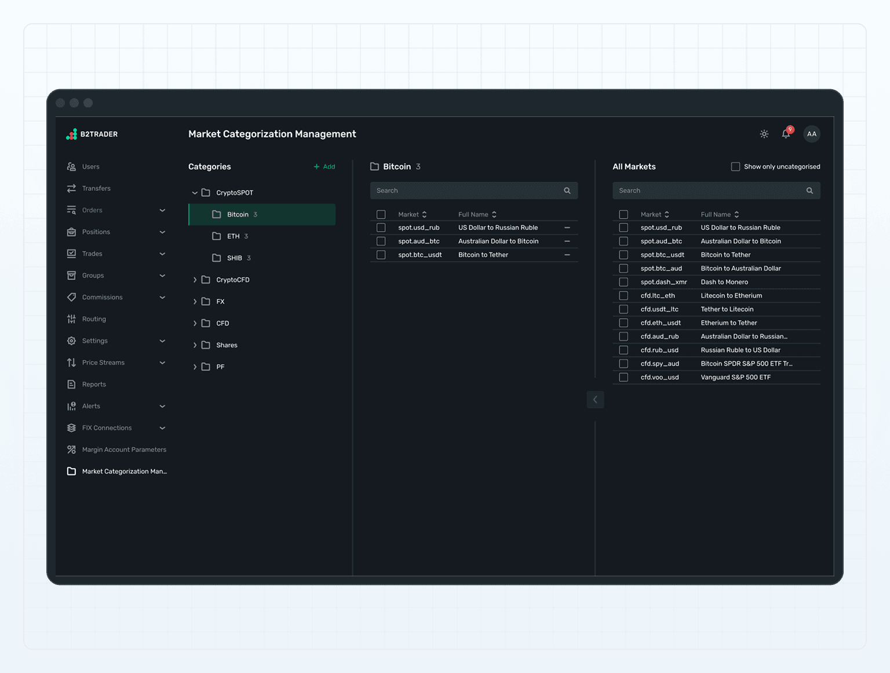Click the Transfers arrows icon in the sidebar
The image size is (890, 673).
coord(71,188)
